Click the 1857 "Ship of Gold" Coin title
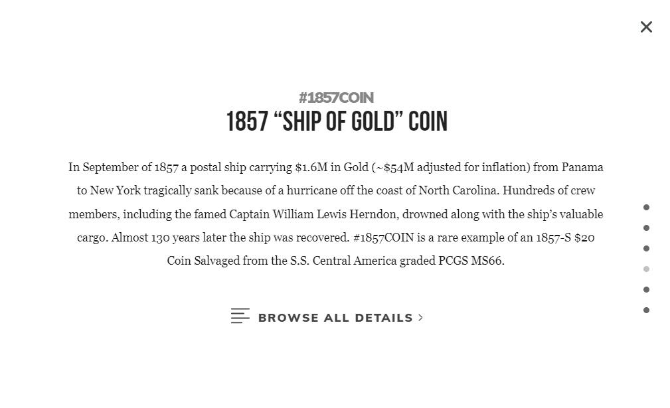 coord(337,122)
